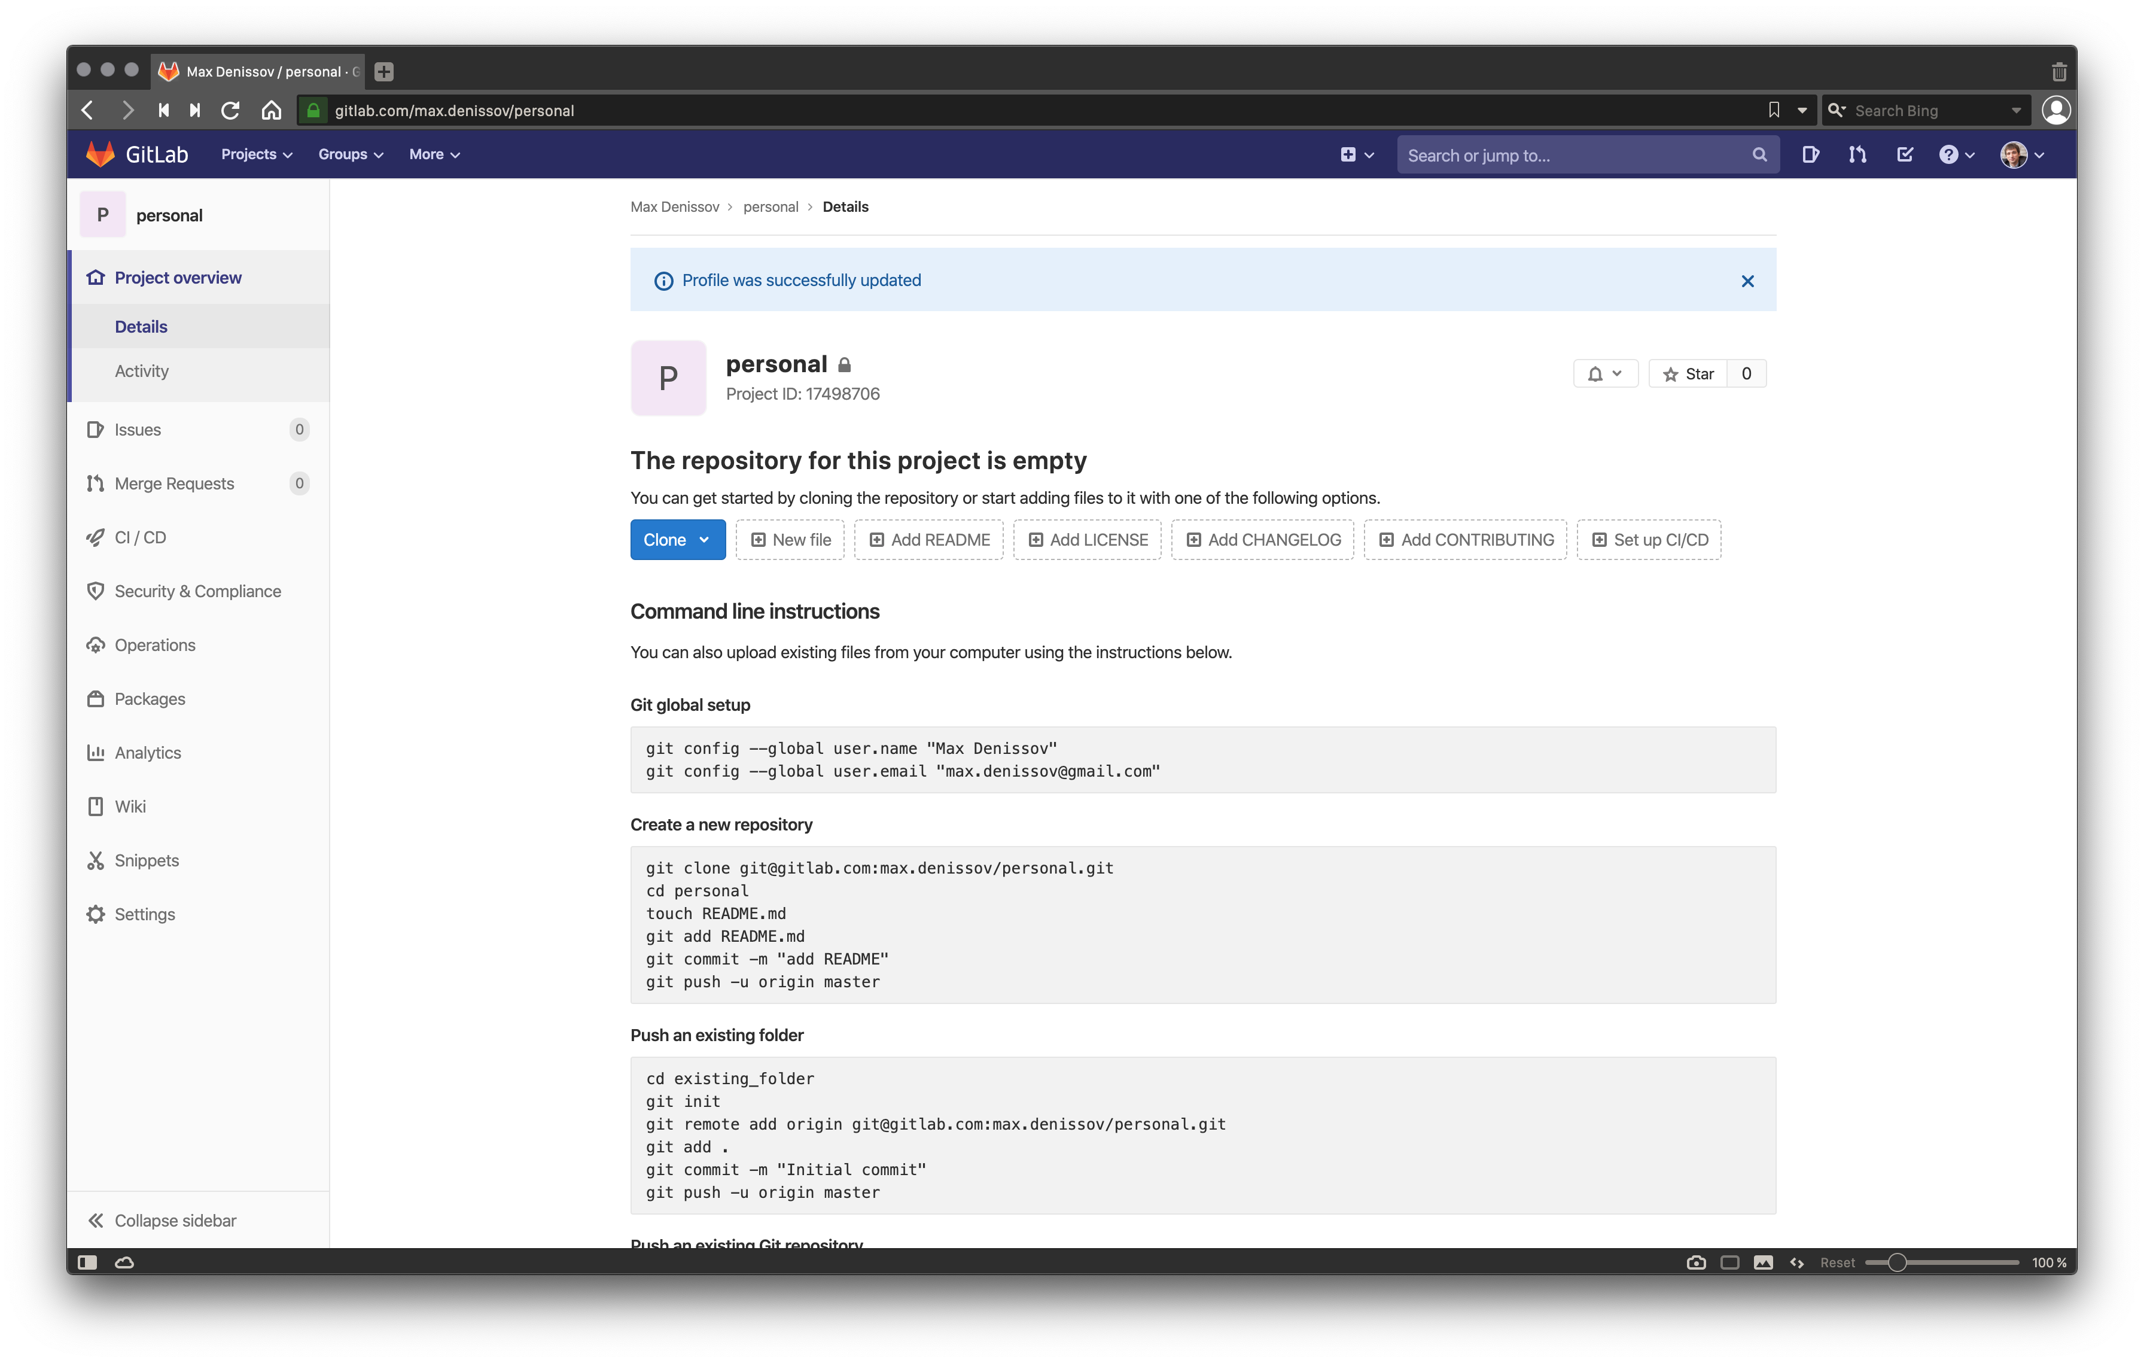The height and width of the screenshot is (1363, 2144).
Task: Click the GitLab logo in the navbar
Action: [x=137, y=154]
